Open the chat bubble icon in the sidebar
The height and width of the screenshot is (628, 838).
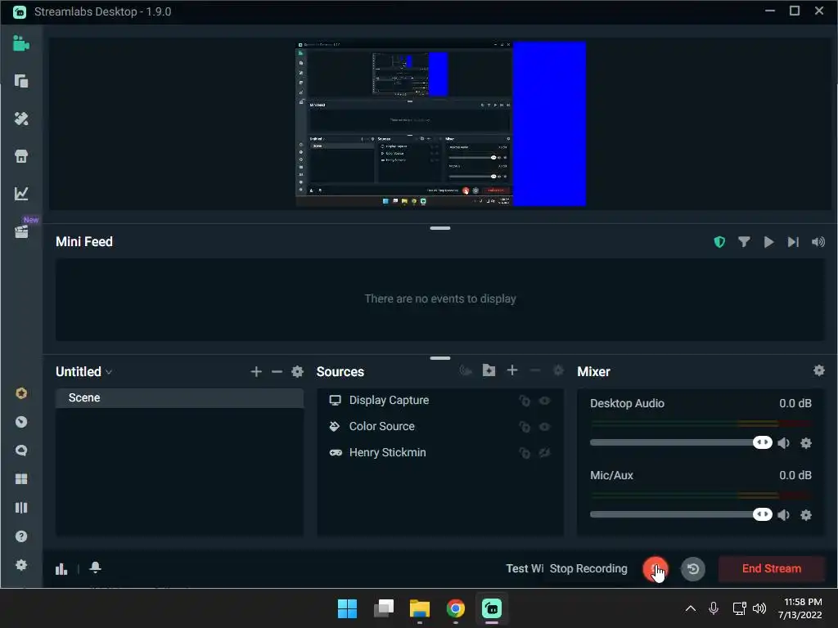(x=20, y=451)
